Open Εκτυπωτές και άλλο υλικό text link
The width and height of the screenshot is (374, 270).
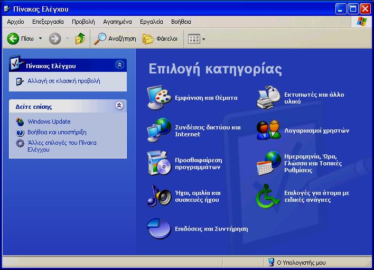click(x=314, y=98)
